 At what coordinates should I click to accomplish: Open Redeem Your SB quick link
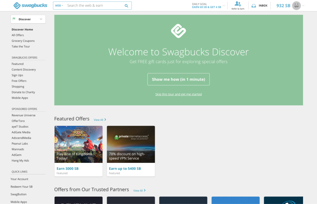pos(21,187)
